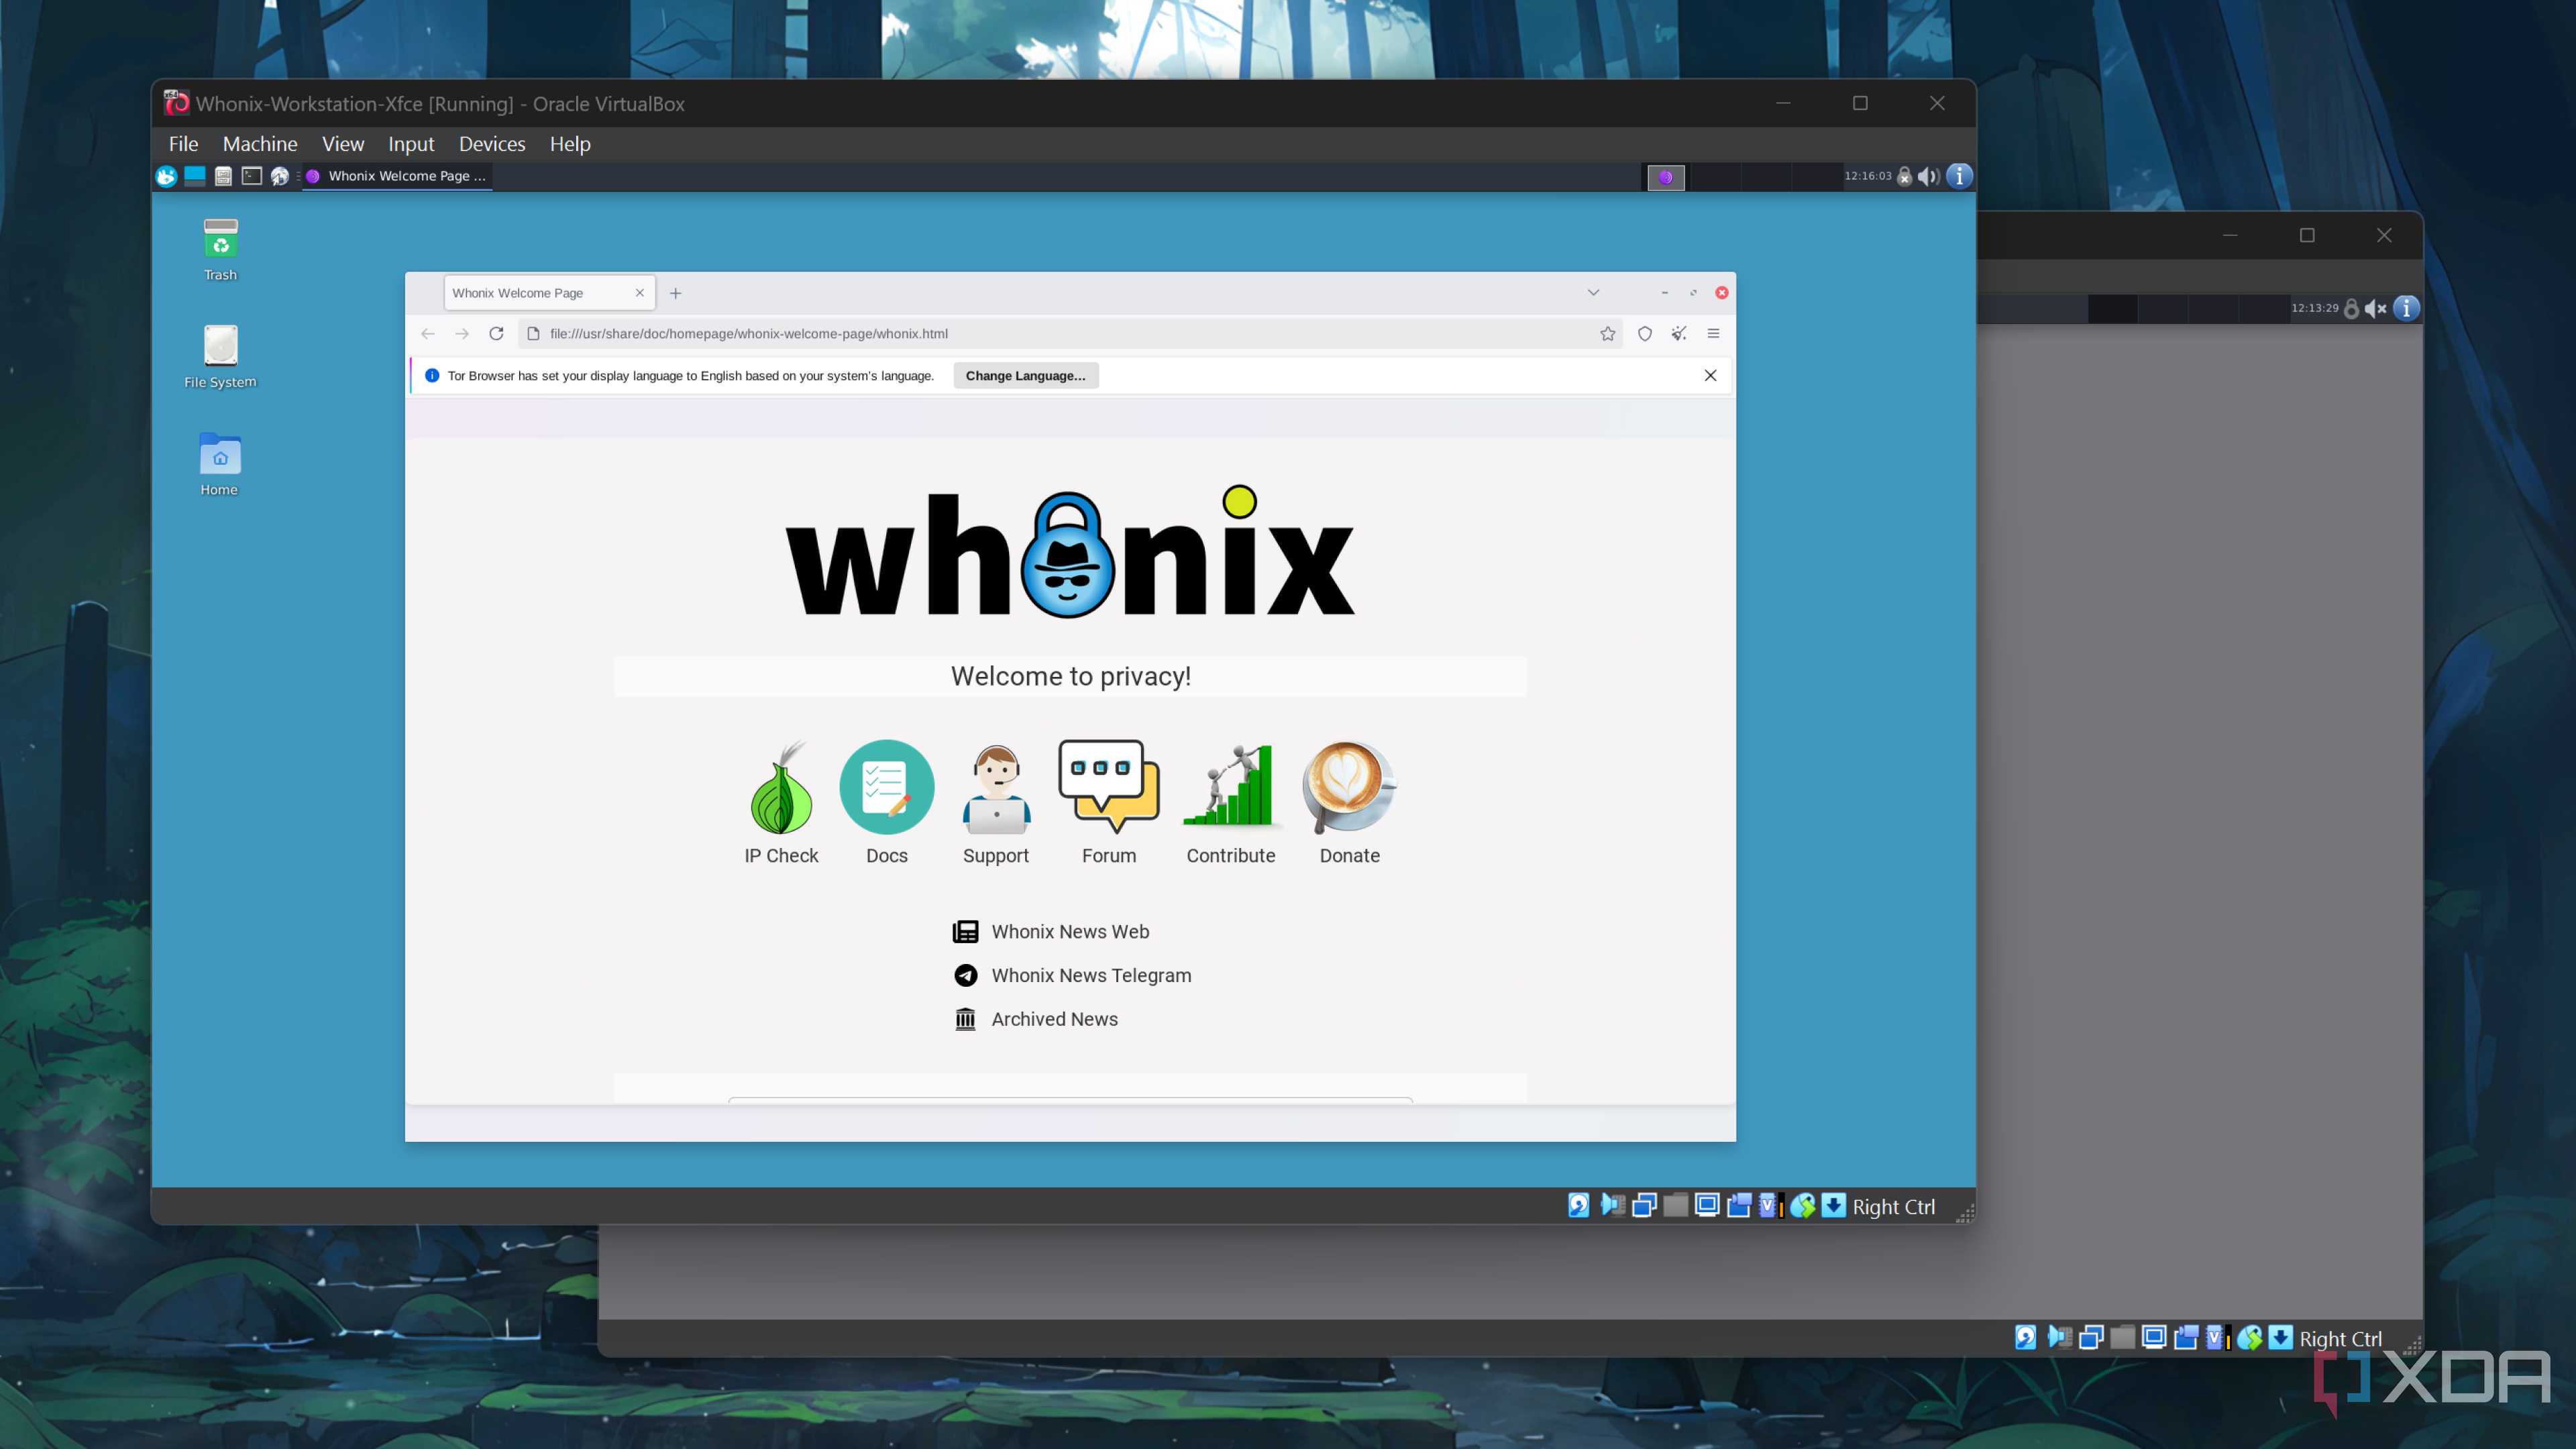Screen dimensions: 2576x1449
Task: Click the audio status icon in VirtualBox bar
Action: coord(1612,1206)
